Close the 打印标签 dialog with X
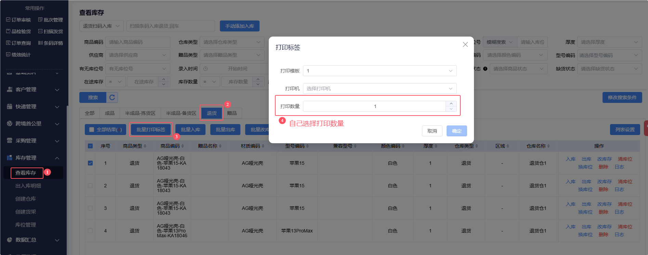 click(x=465, y=44)
